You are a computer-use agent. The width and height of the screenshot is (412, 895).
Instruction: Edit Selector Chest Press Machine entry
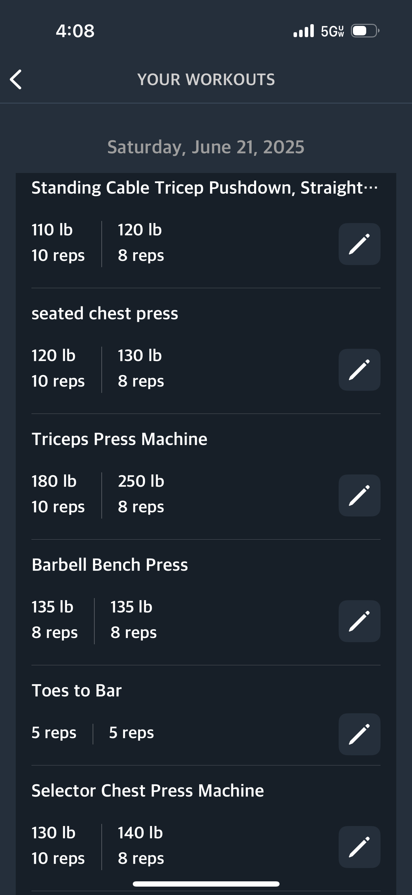point(359,847)
